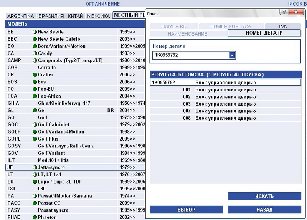Click the help question mark button in Поиск dialog
This screenshot has height=220, width=307.
(x=284, y=12)
